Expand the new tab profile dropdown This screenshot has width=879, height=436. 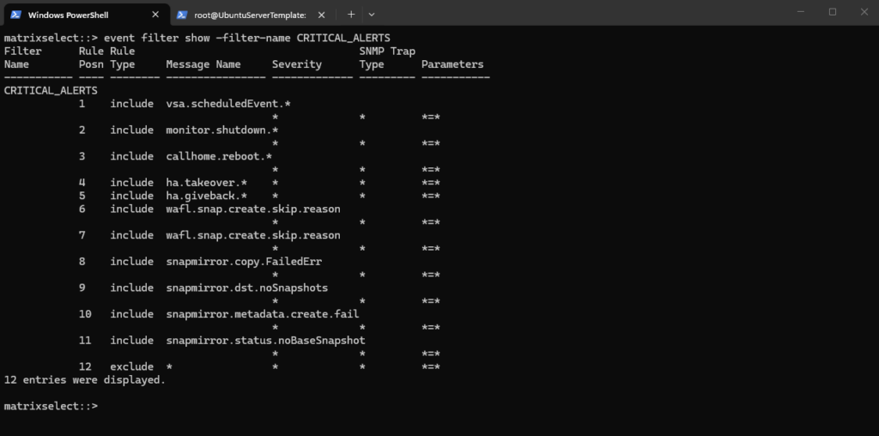(371, 15)
